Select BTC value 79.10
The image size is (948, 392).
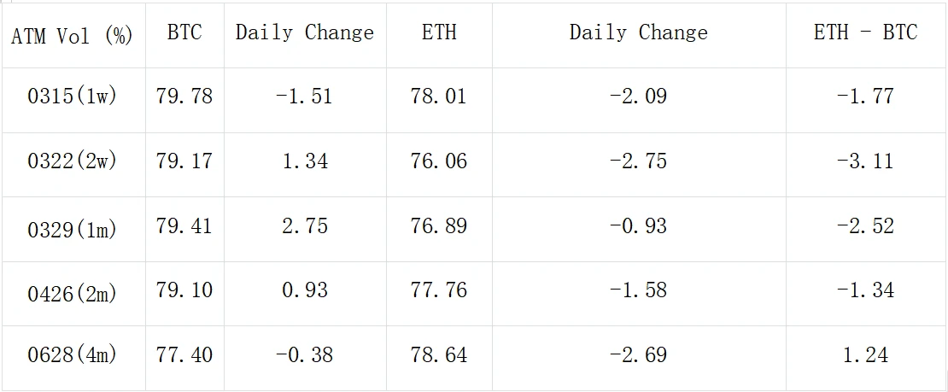click(x=184, y=290)
